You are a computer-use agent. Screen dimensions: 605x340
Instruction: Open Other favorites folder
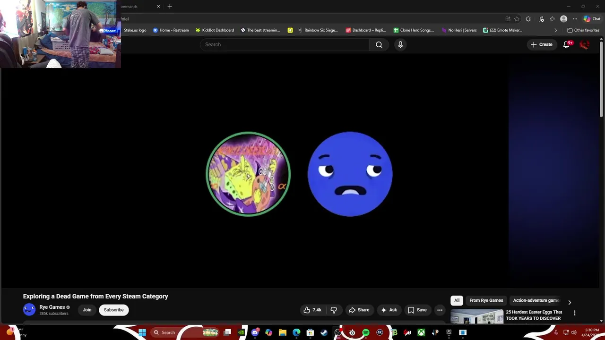tap(583, 30)
